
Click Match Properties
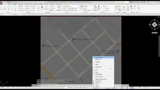[x=95, y=8]
